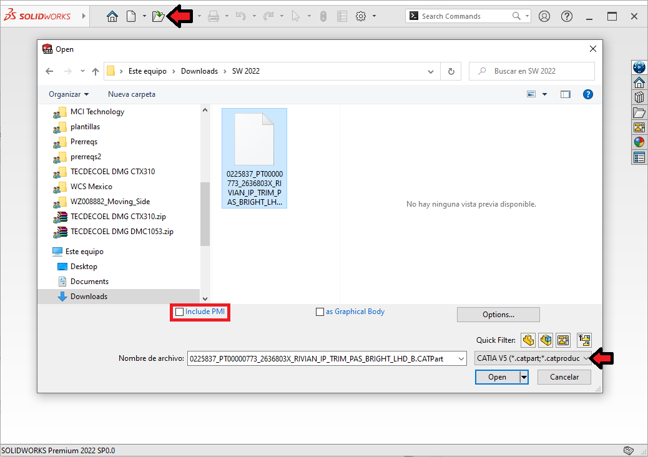Click the SolidWorks Home toolbar icon
648x457 pixels.
112,16
